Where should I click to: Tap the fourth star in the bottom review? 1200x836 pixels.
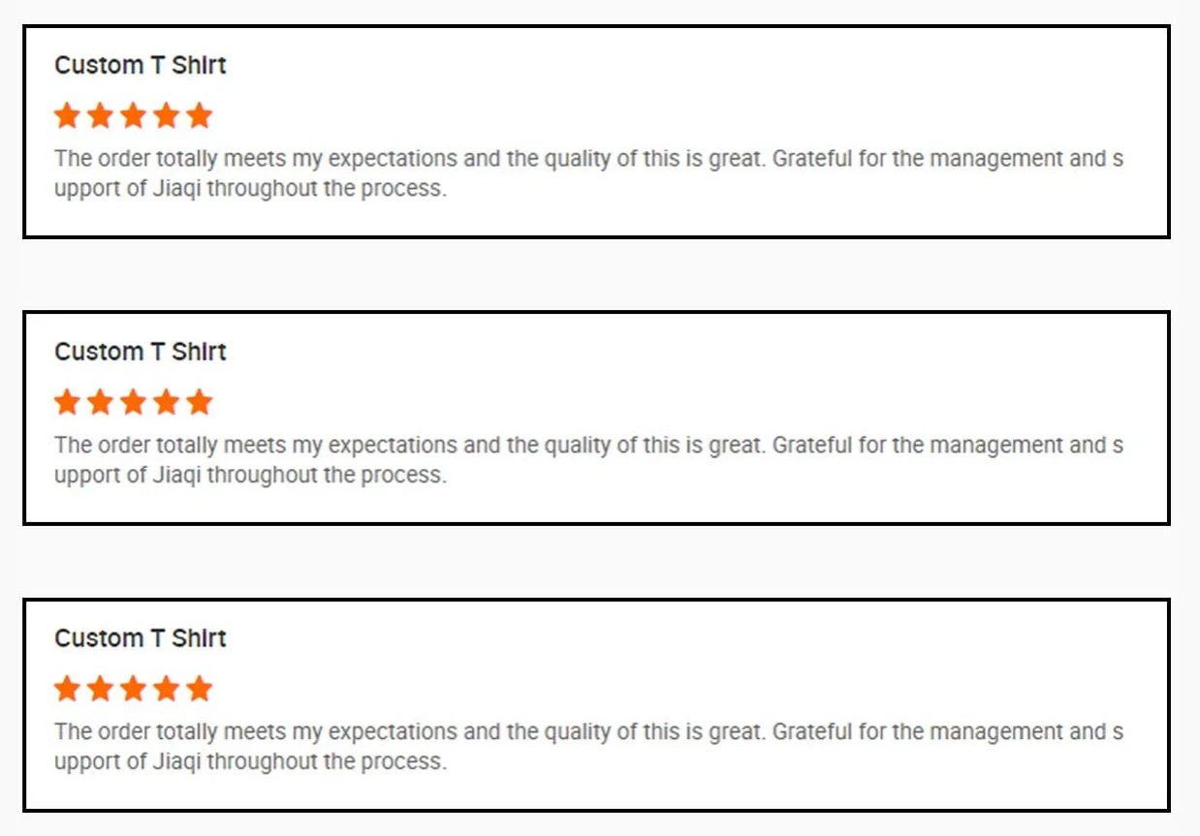[x=166, y=689]
